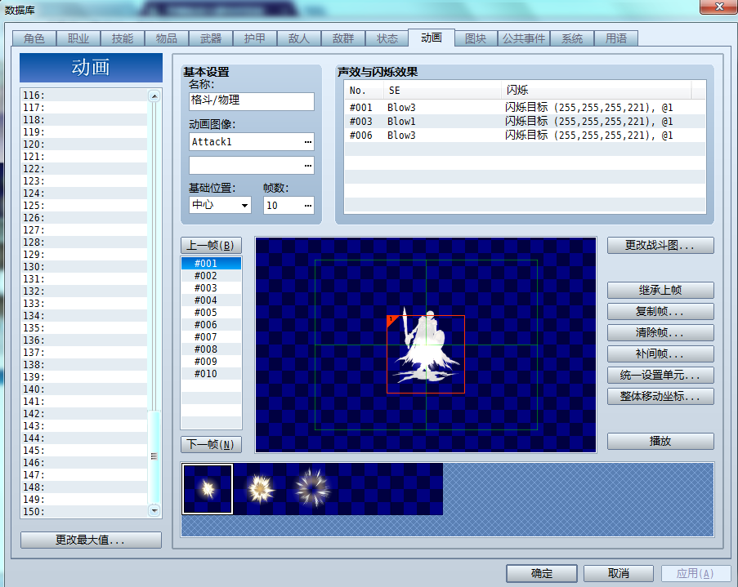Confirm with the 确定 button
Viewport: 738px width, 587px height.
tap(542, 573)
